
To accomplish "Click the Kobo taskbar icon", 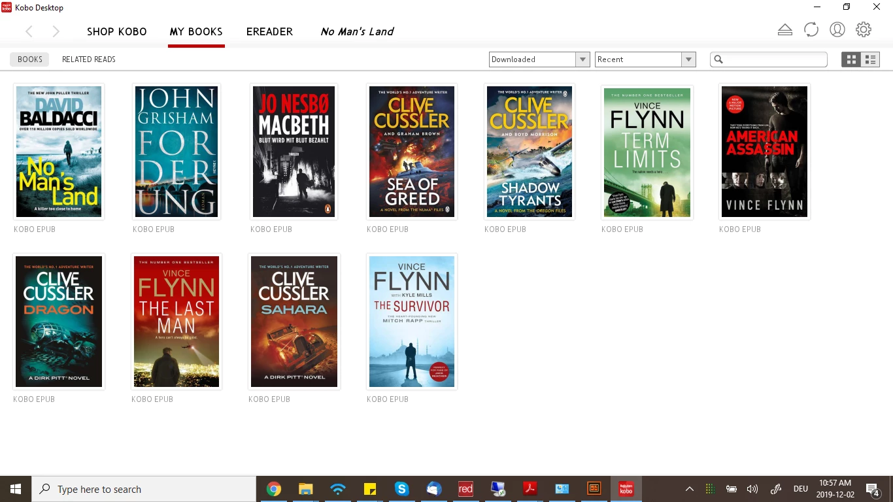I will [x=626, y=489].
